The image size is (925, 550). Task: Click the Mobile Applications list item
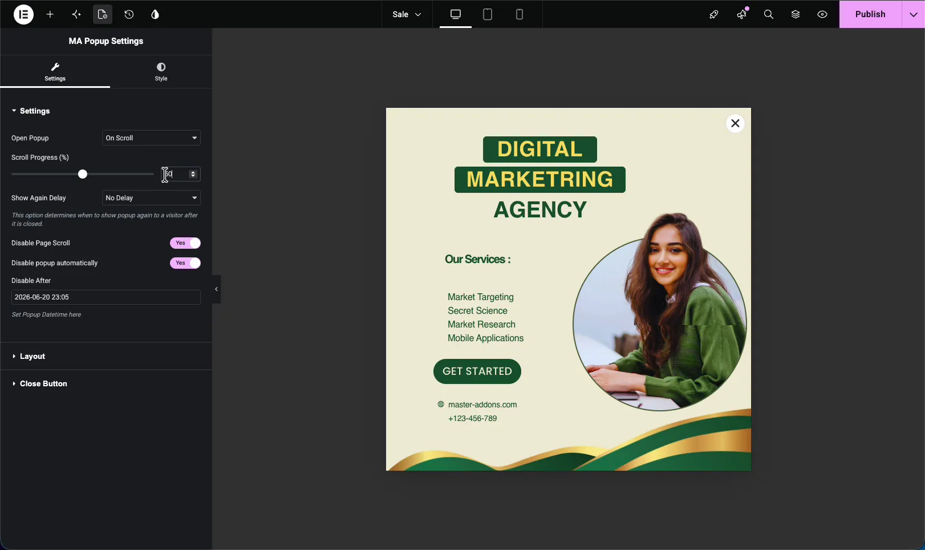tap(485, 338)
